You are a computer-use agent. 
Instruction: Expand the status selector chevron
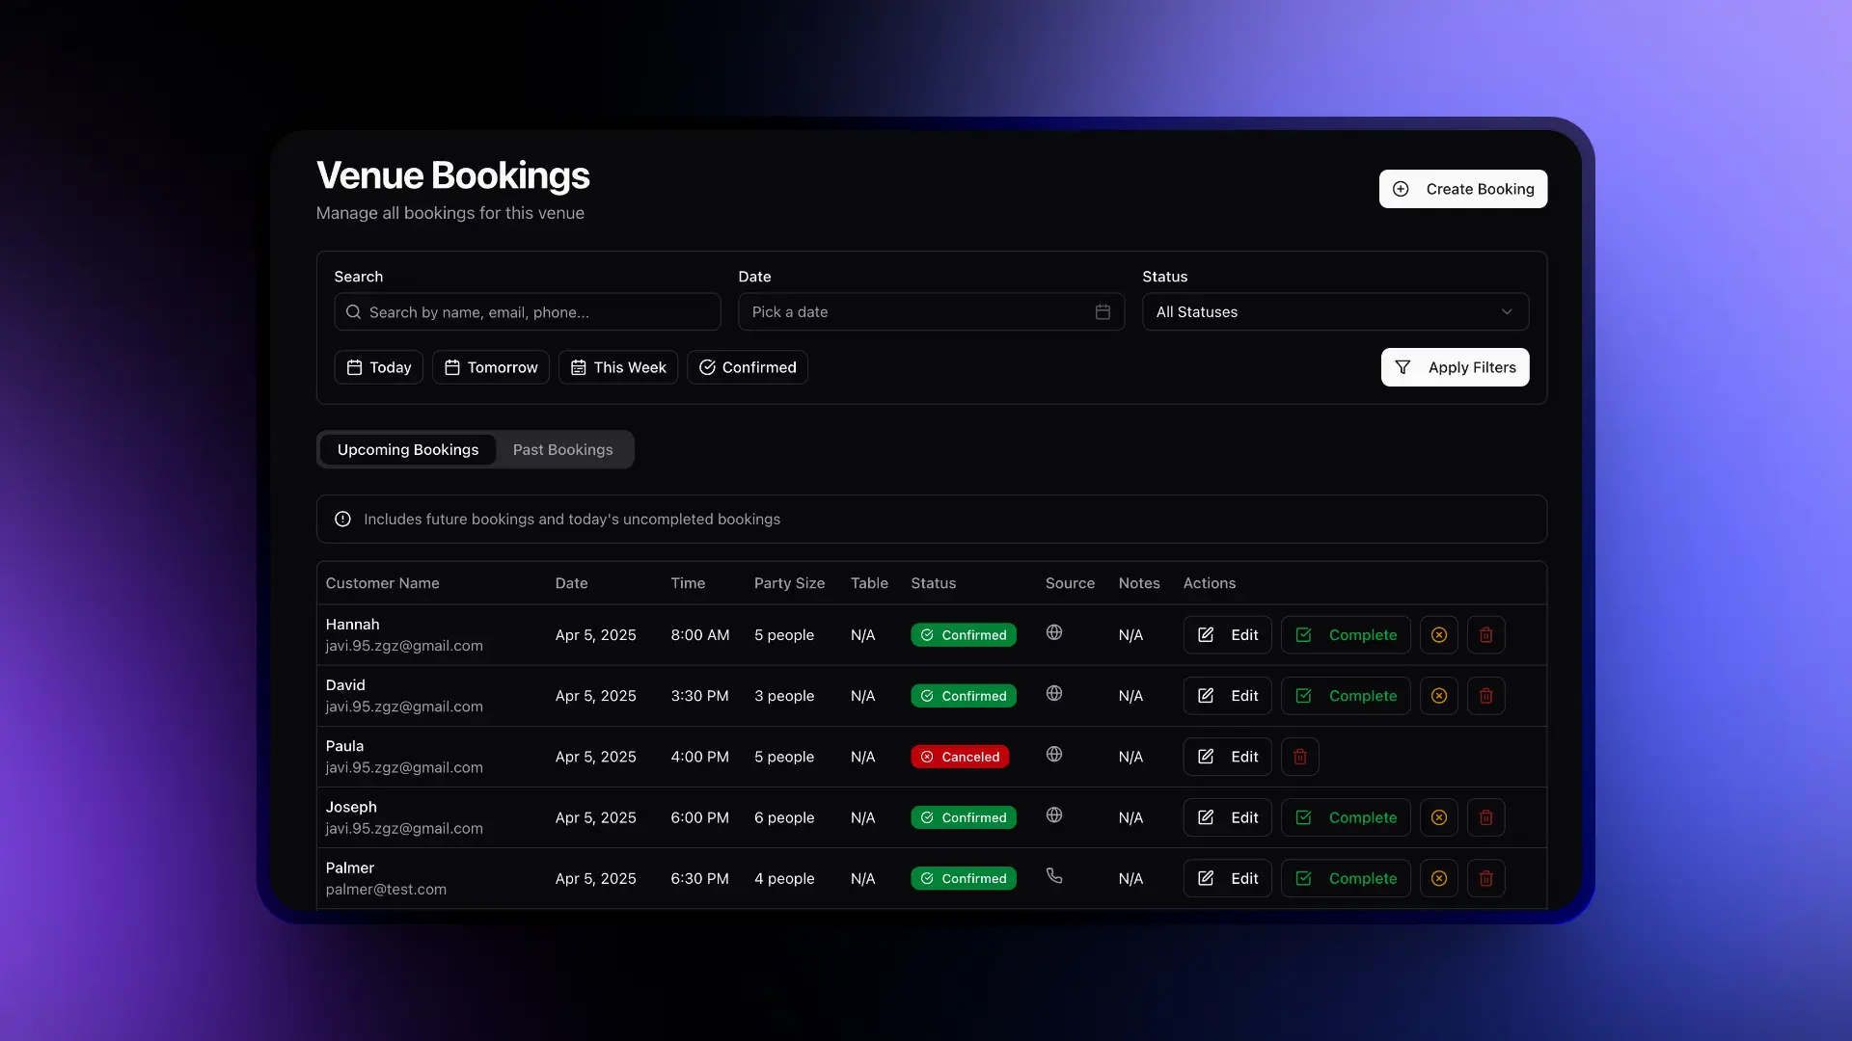[1507, 311]
